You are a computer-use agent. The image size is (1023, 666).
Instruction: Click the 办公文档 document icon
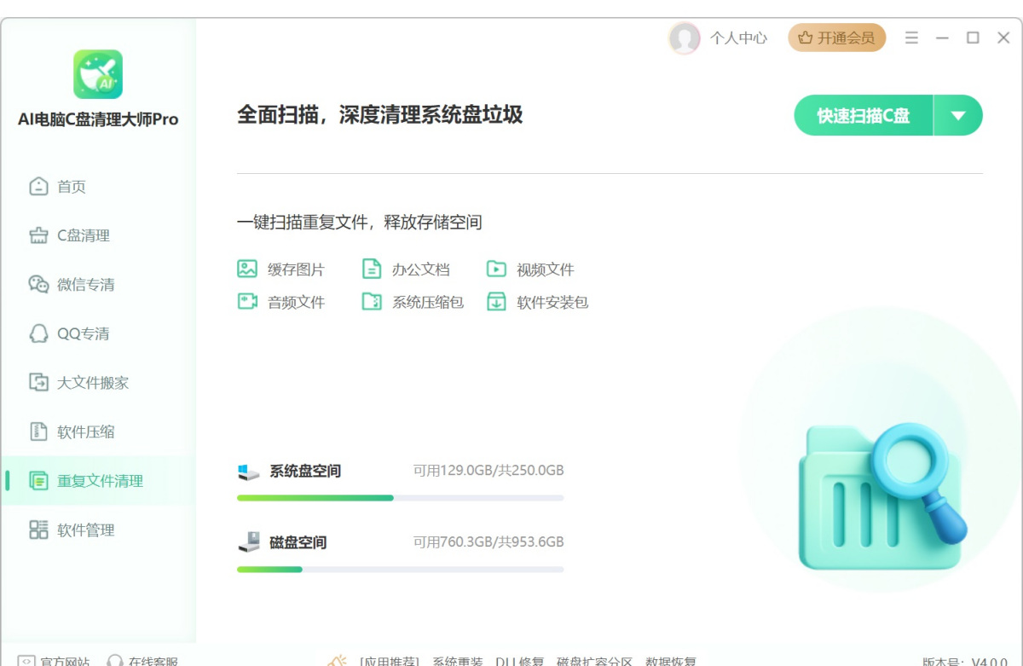click(x=372, y=269)
